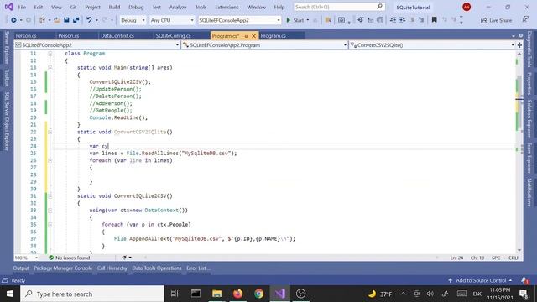This screenshot has height=302, width=537.
Task: Click the notifications bell in status bar
Action: pos(525,280)
